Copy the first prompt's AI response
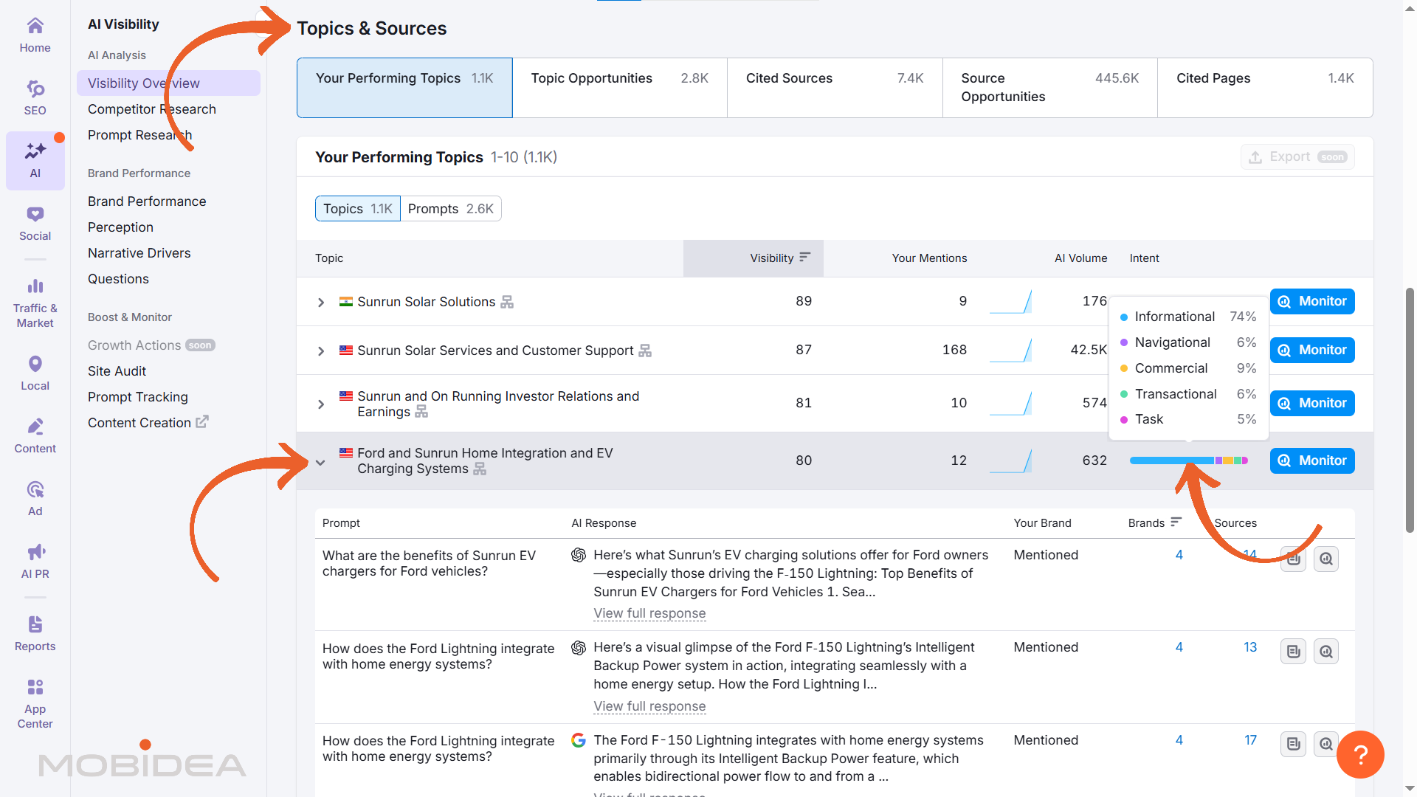 (x=1293, y=559)
